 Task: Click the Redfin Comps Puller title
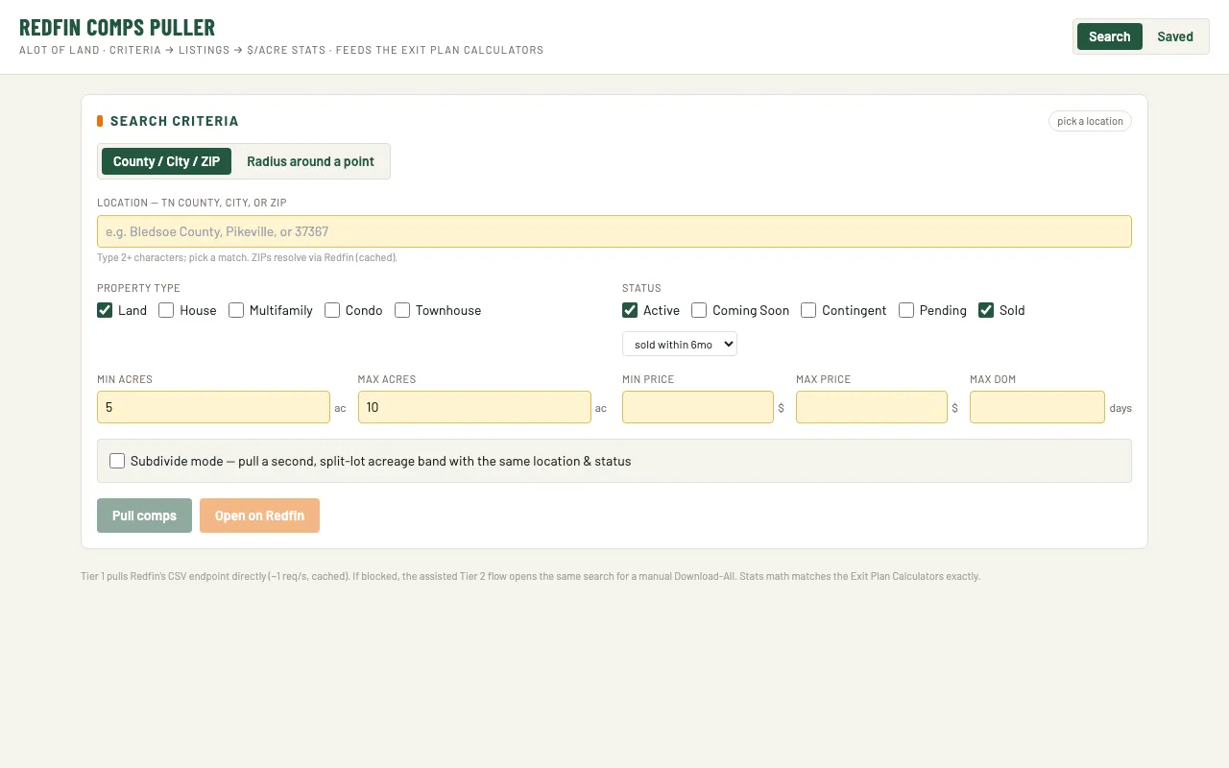[117, 27]
